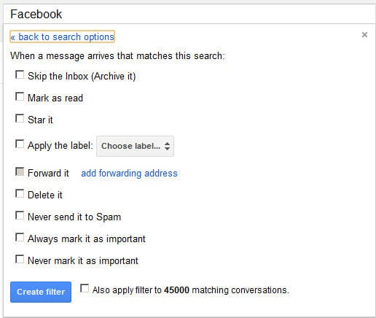Enable Skip the Inbox (Archive it)
The width and height of the screenshot is (376, 318).
[x=20, y=74]
